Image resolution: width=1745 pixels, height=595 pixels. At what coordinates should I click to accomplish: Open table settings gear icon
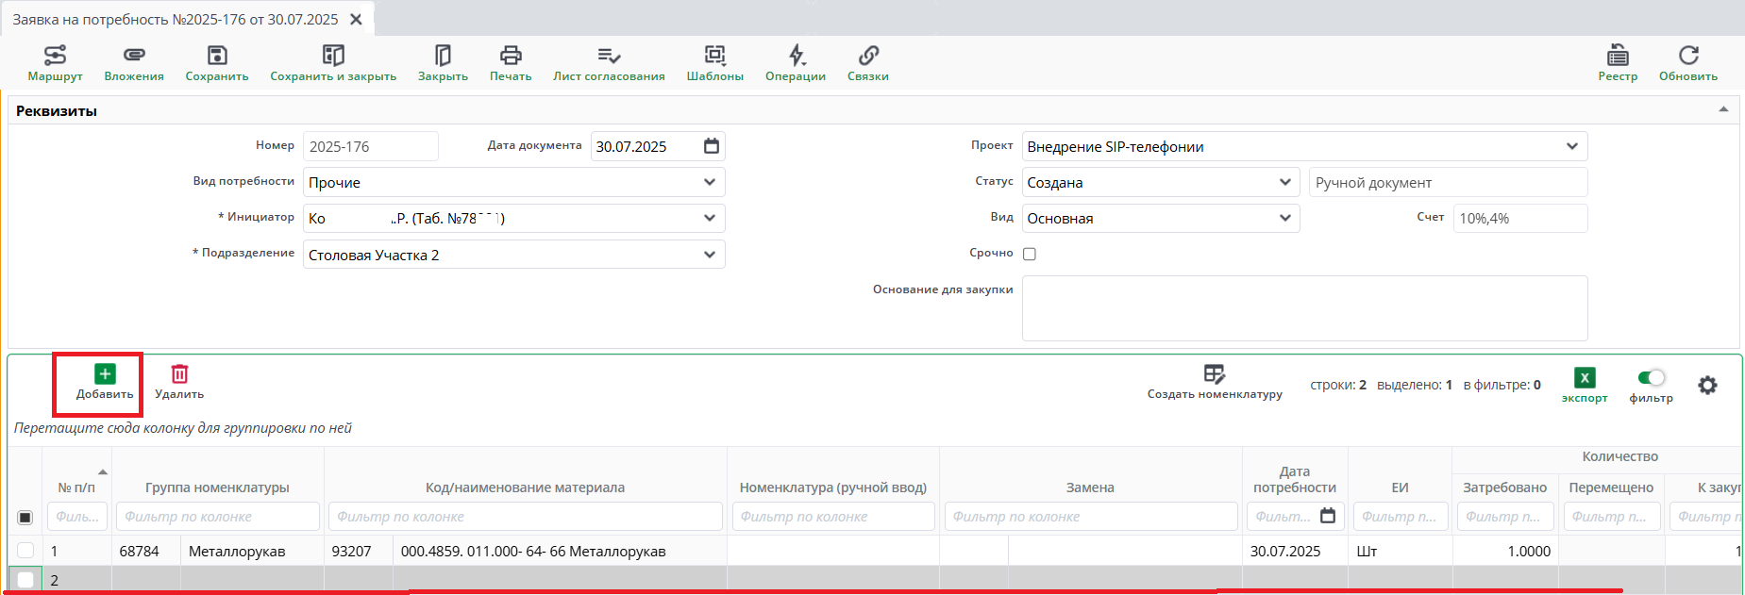(x=1707, y=385)
